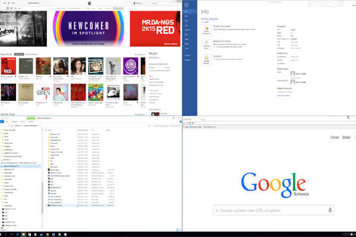The image size is (356, 237).
Task: Click the Chrome reload button
Action: (190, 123)
